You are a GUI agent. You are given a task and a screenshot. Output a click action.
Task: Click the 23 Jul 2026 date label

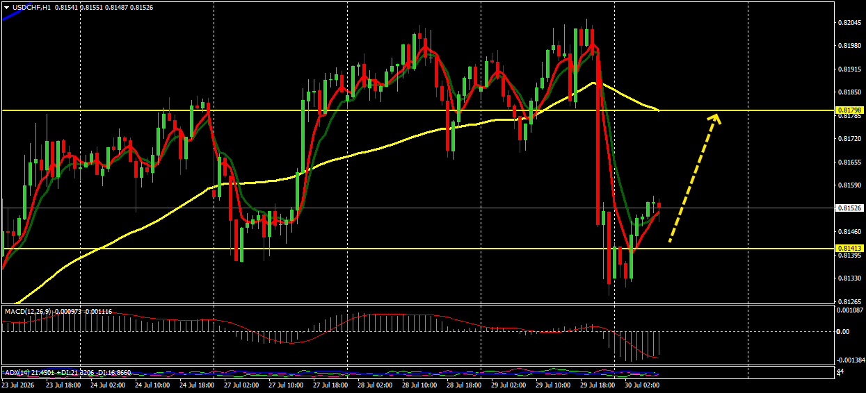(18, 384)
